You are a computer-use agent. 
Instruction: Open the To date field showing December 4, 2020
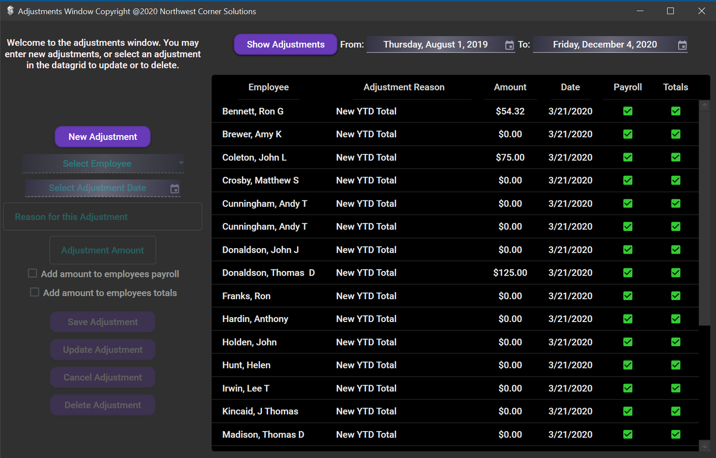coord(604,45)
